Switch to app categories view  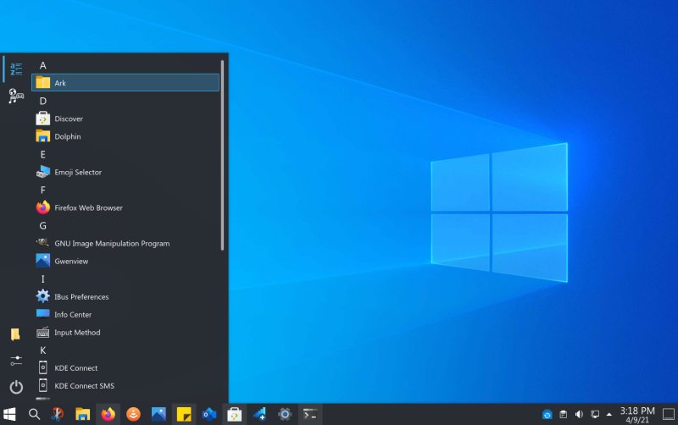coord(16,97)
